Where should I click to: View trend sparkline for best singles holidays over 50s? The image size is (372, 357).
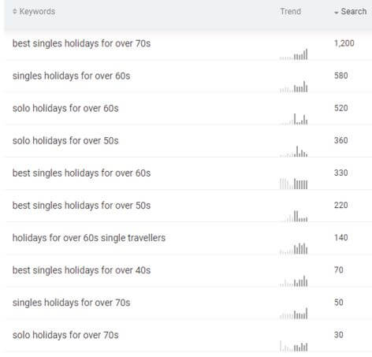[293, 216]
